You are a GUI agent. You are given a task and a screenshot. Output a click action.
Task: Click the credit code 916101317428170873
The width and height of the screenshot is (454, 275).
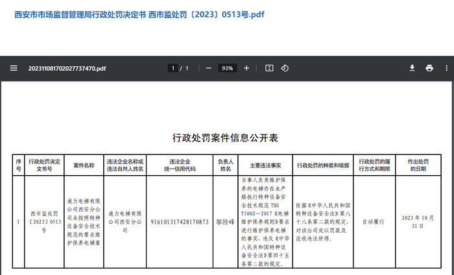tap(180, 222)
